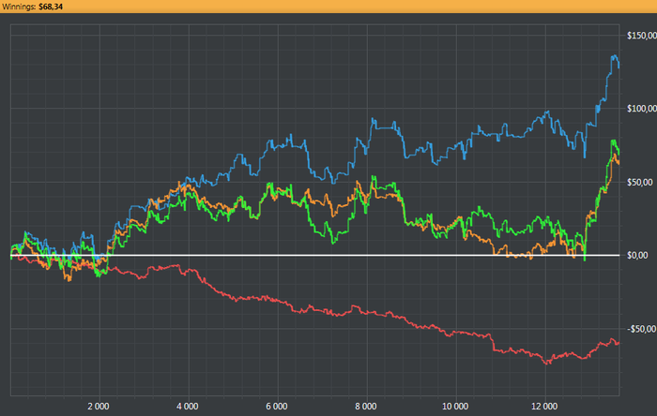Click the 2 000 x-axis label
Viewport: 657px width, 416px height.
click(98, 407)
